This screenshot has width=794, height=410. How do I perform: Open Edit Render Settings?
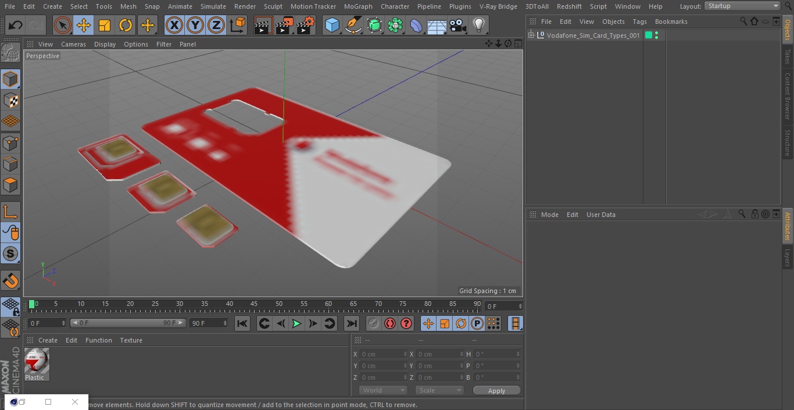click(306, 25)
